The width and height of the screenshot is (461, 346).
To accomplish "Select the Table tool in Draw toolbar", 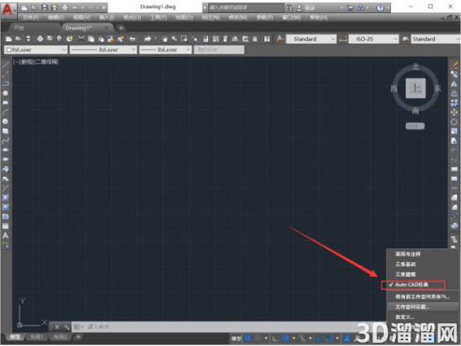I will pos(6,226).
